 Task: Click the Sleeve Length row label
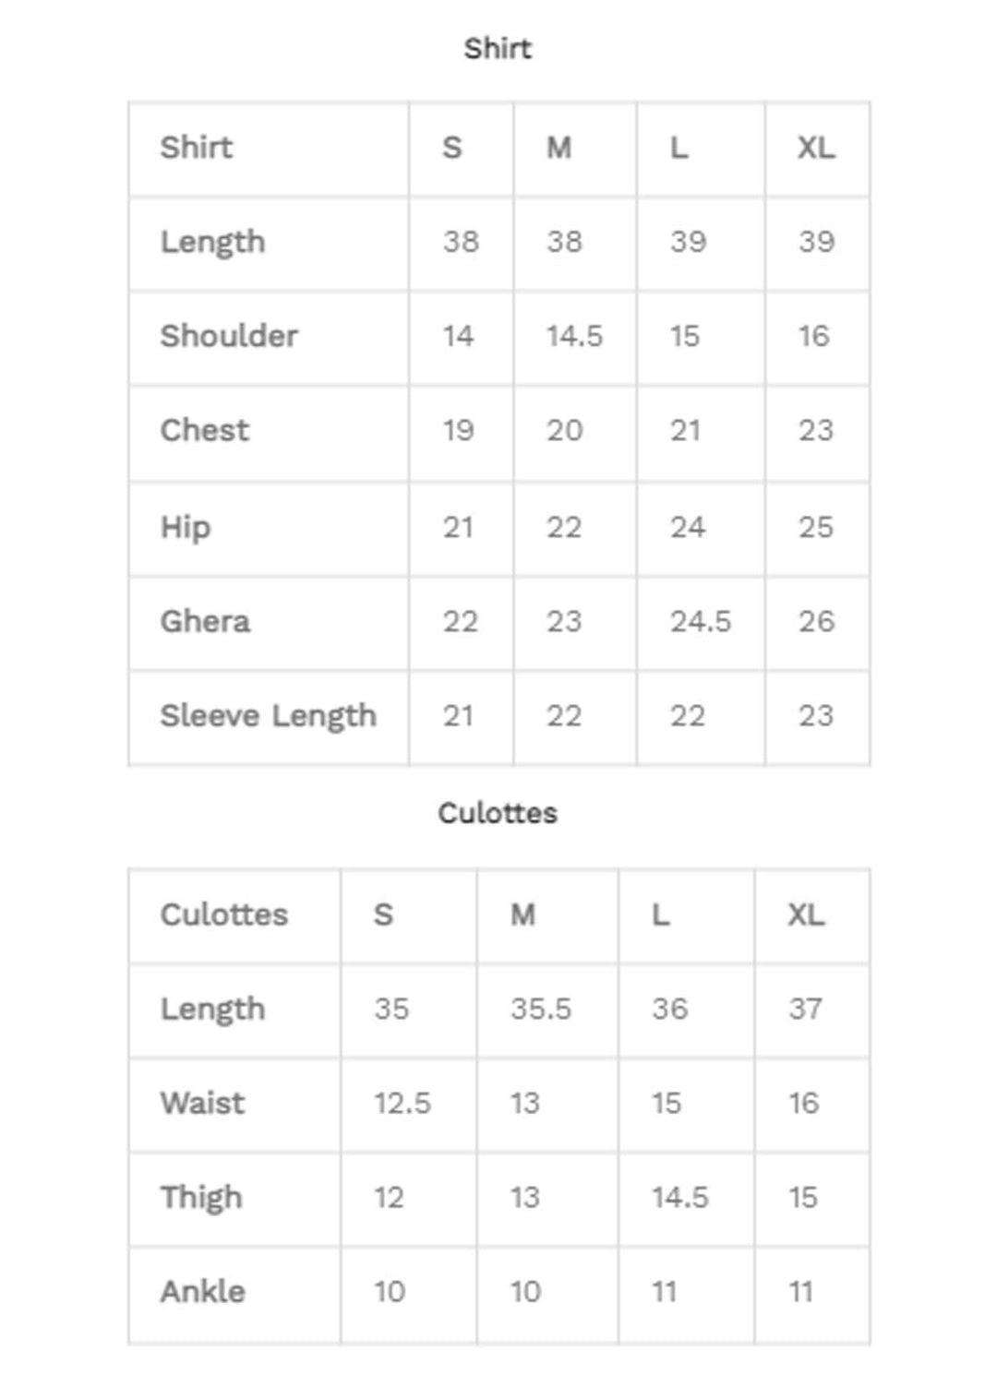click(268, 716)
